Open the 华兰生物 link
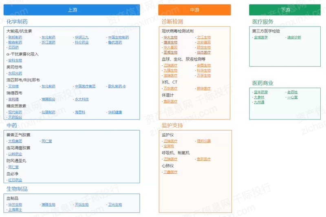 [15, 204]
